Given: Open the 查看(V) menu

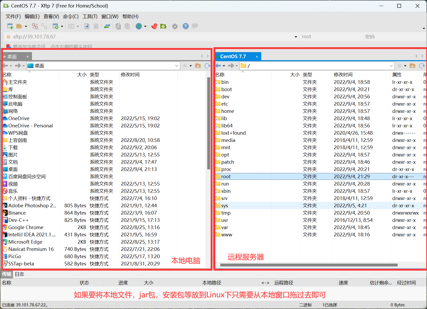Looking at the screenshot, I should pyautogui.click(x=51, y=17).
